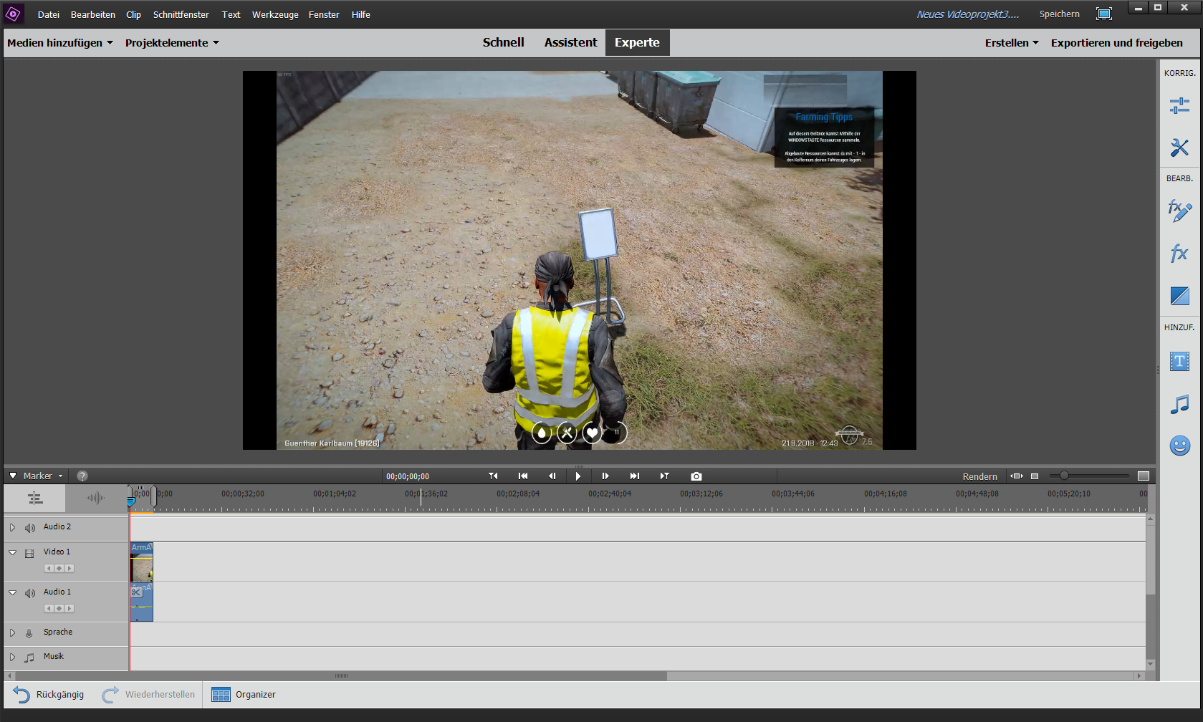Click the timeline zoom slider handle
Viewport: 1203px width, 722px height.
click(1064, 476)
